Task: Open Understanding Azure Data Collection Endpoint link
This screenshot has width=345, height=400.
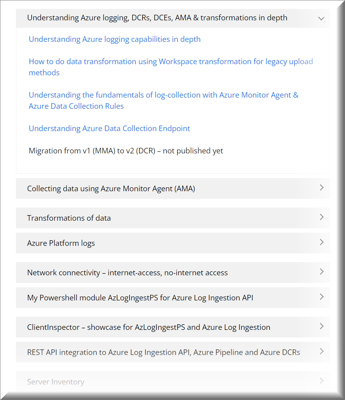Action: coord(109,129)
